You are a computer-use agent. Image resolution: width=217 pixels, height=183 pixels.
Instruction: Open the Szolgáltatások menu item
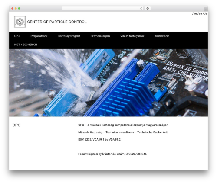(39, 36)
